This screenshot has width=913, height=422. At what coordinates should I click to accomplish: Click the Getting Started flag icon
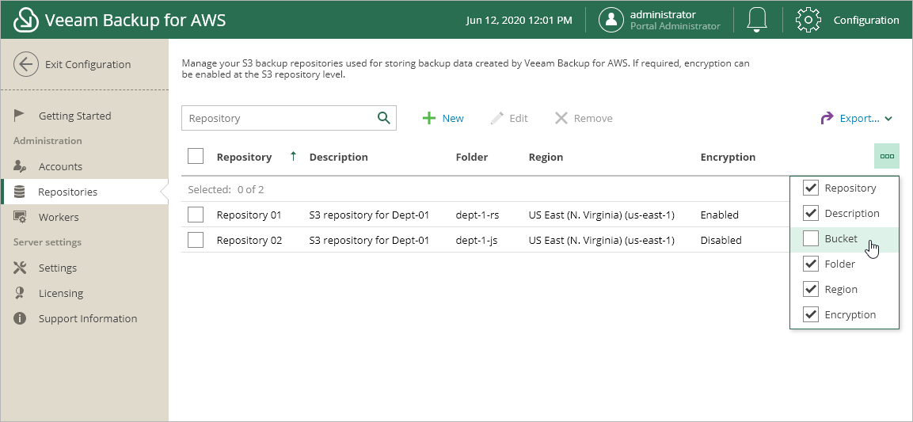19,116
